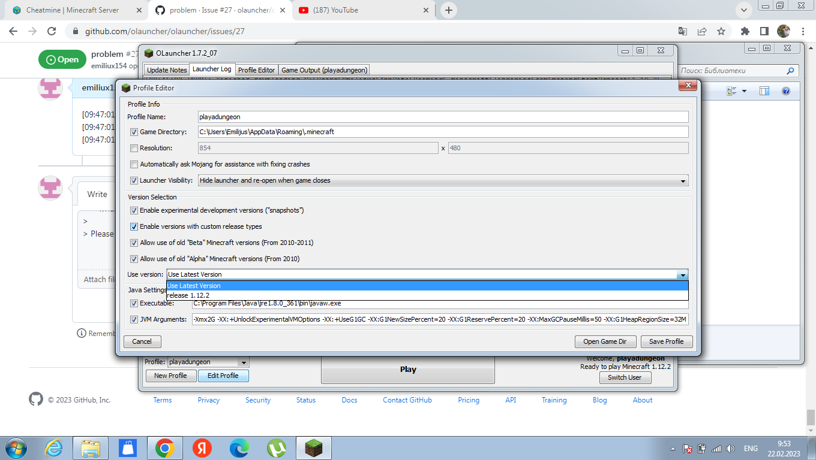Click the Save Profile button
816x460 pixels.
click(x=667, y=341)
